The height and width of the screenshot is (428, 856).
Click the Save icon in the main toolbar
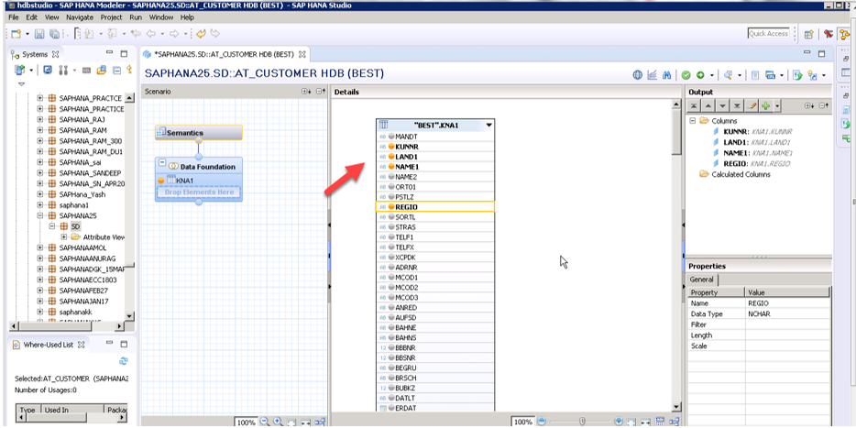(39, 34)
